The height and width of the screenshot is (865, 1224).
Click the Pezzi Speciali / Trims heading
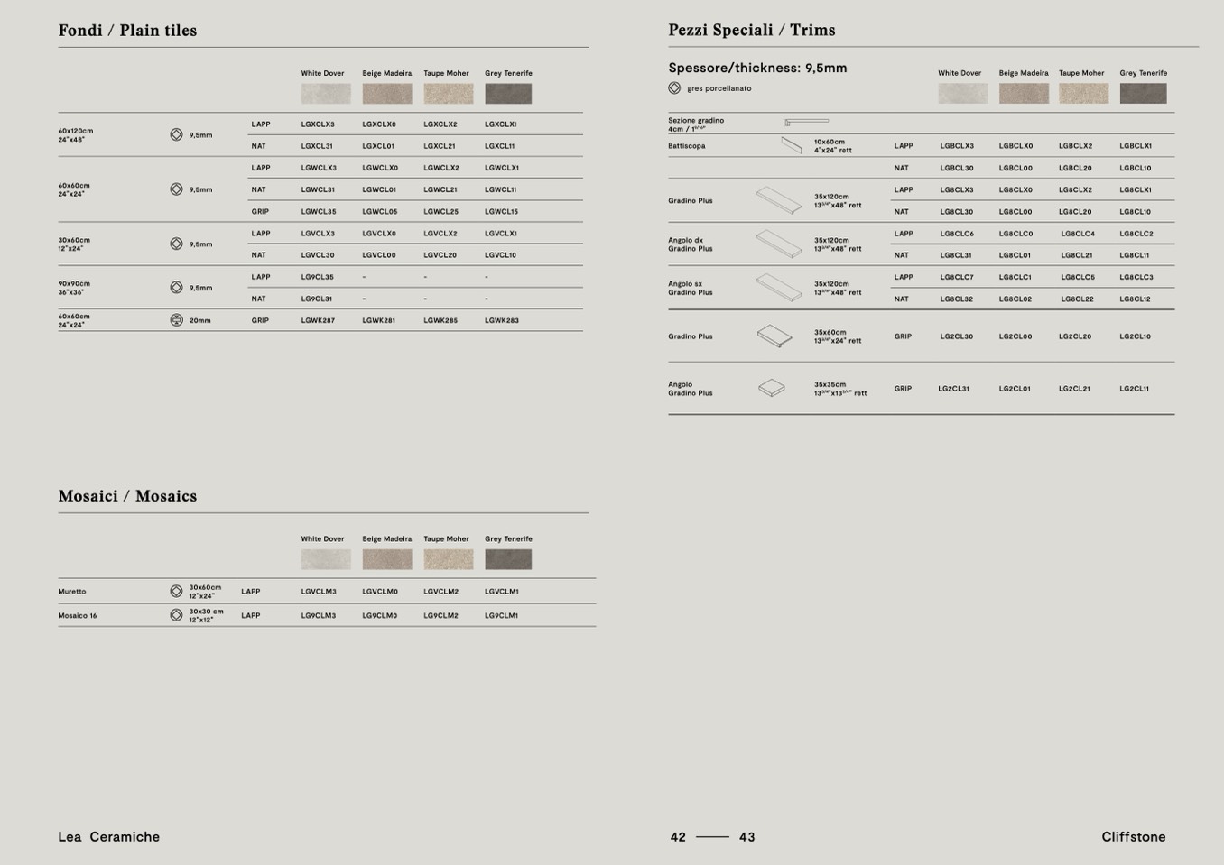pyautogui.click(x=751, y=31)
